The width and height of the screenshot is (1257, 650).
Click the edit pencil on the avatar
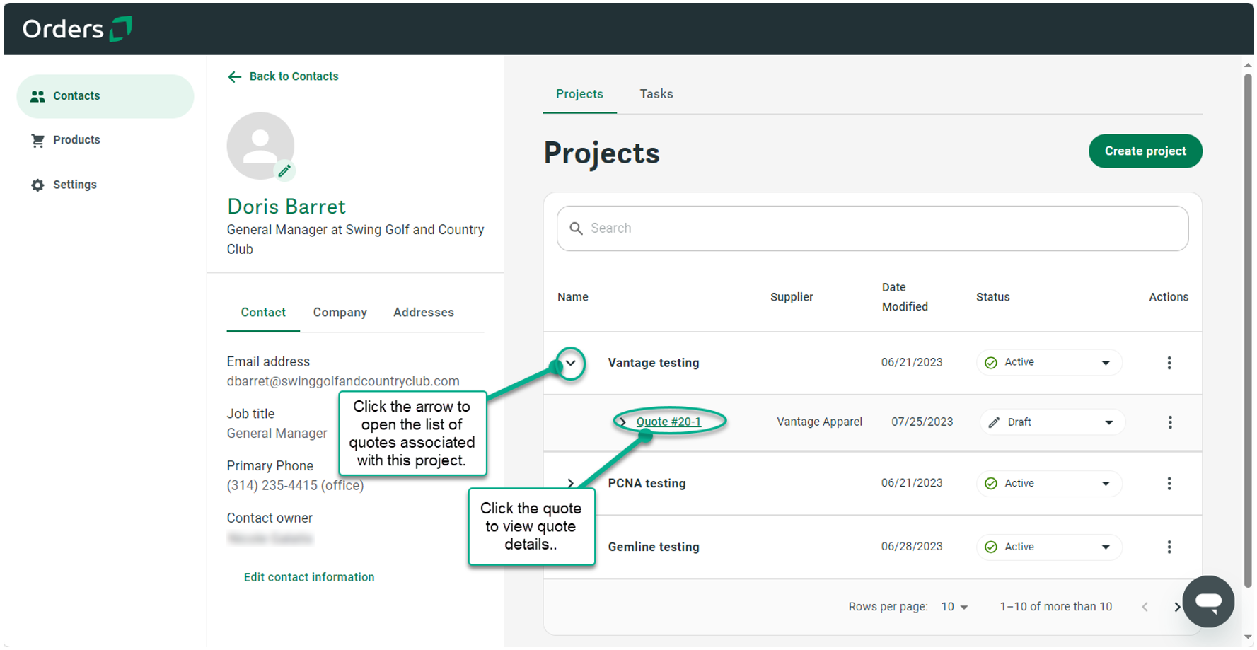284,170
